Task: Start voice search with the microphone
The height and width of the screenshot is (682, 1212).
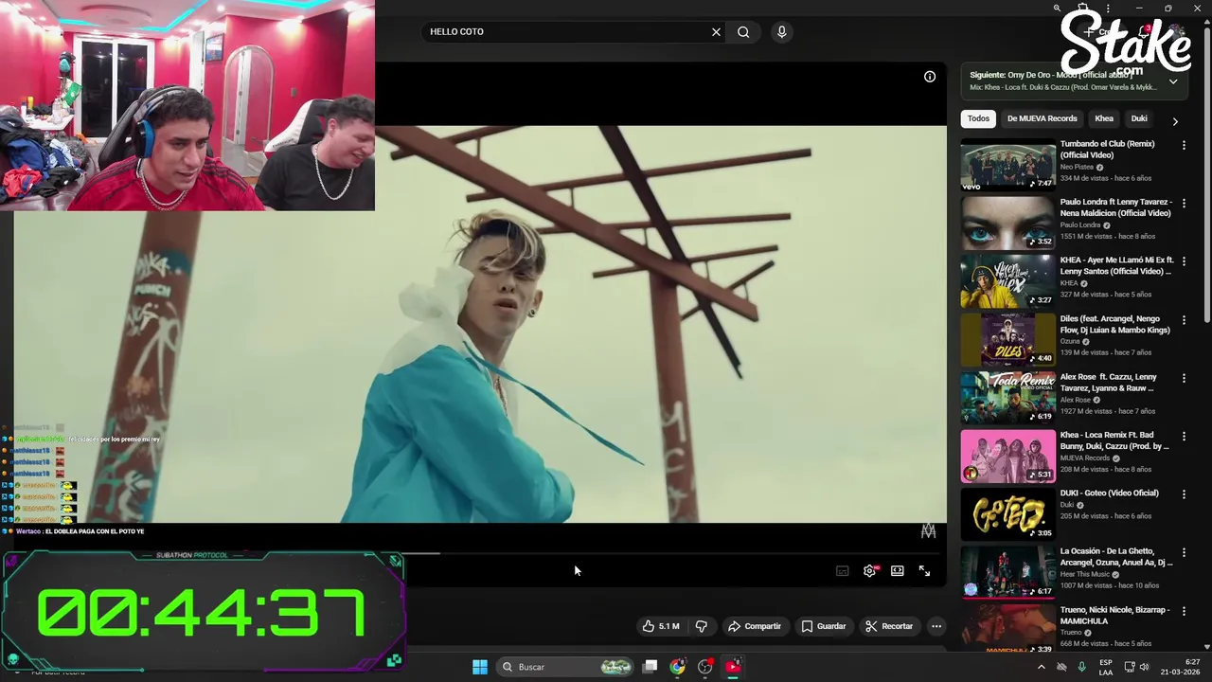Action: [x=781, y=32]
